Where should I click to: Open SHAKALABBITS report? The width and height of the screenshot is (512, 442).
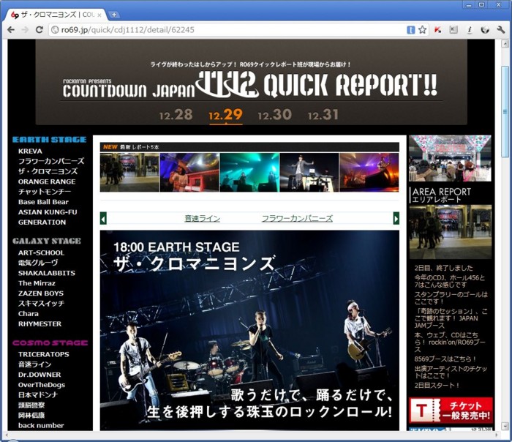tap(47, 273)
